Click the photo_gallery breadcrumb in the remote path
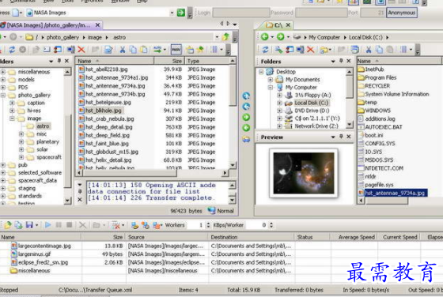The height and width of the screenshot is (297, 443). point(62,37)
